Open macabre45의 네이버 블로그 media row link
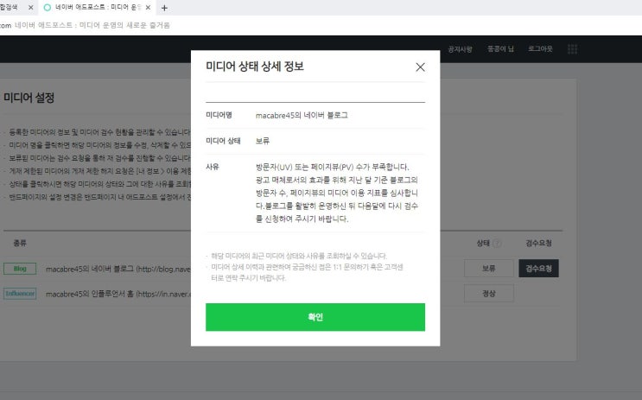The height and width of the screenshot is (400, 642). pyautogui.click(x=118, y=269)
